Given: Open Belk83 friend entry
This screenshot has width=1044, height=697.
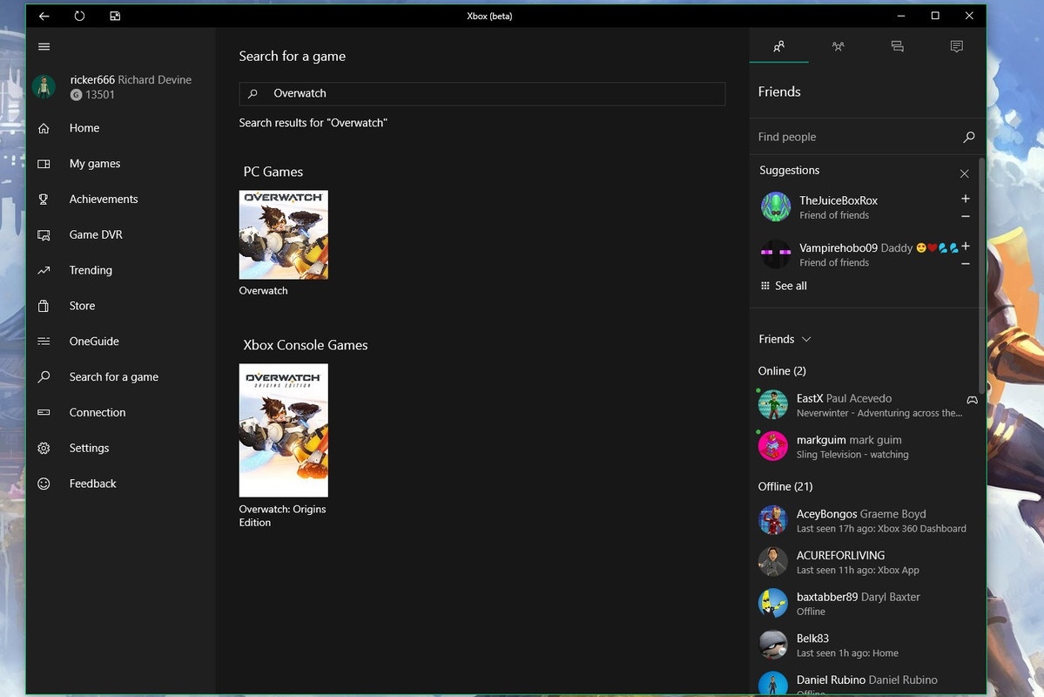Looking at the screenshot, I should (866, 645).
